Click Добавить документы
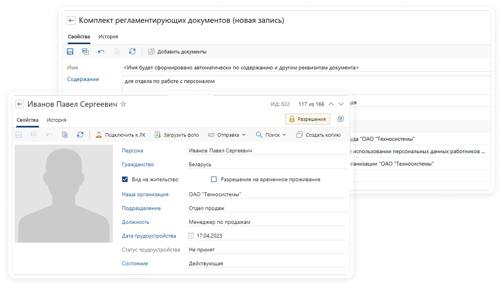 [177, 52]
